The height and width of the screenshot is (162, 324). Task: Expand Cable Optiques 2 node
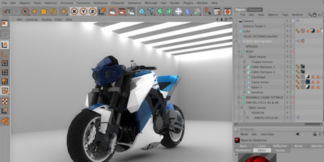coord(245,72)
